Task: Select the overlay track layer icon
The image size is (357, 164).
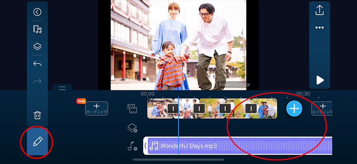Action: (132, 128)
